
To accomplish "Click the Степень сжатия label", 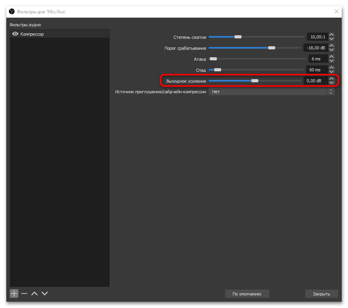I will tap(190, 37).
